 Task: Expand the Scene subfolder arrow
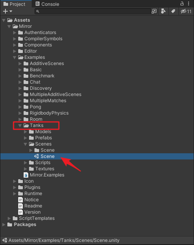[x=31, y=150]
